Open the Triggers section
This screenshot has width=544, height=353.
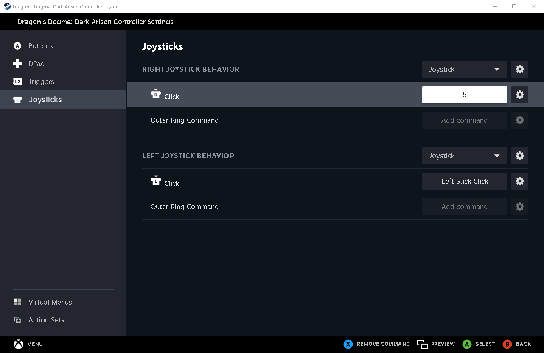coord(63,81)
